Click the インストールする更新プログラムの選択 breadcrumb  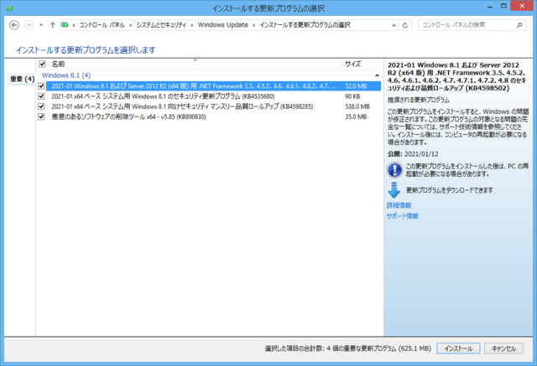point(305,25)
